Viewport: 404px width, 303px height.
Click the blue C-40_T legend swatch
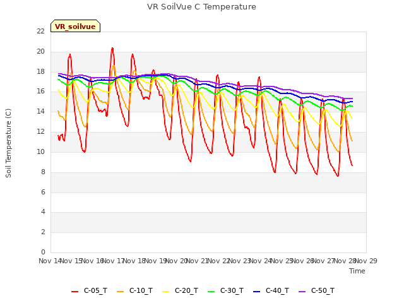(x=257, y=292)
